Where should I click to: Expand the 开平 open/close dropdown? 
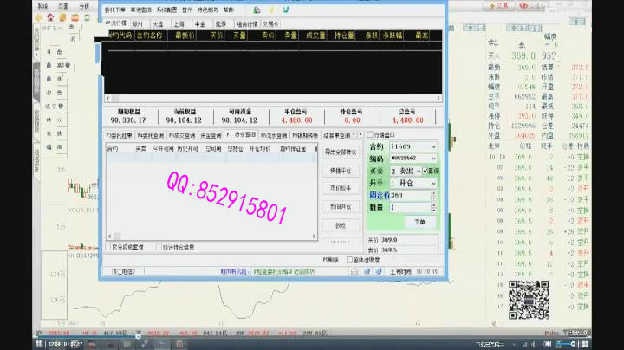[x=432, y=184]
